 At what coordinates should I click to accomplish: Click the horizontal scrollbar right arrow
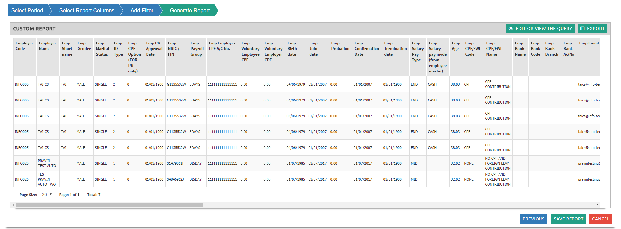click(x=597, y=205)
